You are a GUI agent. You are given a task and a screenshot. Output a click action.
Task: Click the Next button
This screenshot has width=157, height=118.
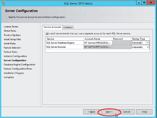click(x=109, y=112)
